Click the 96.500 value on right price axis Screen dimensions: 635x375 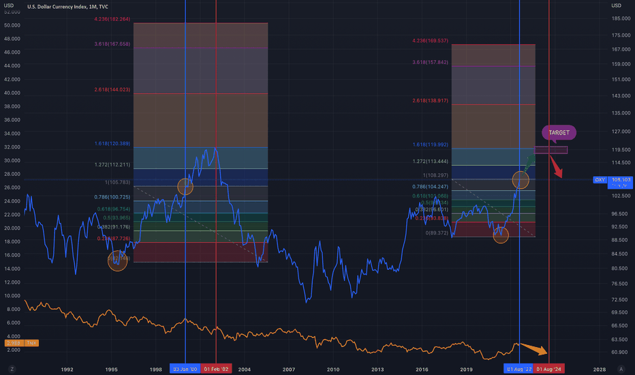621,213
